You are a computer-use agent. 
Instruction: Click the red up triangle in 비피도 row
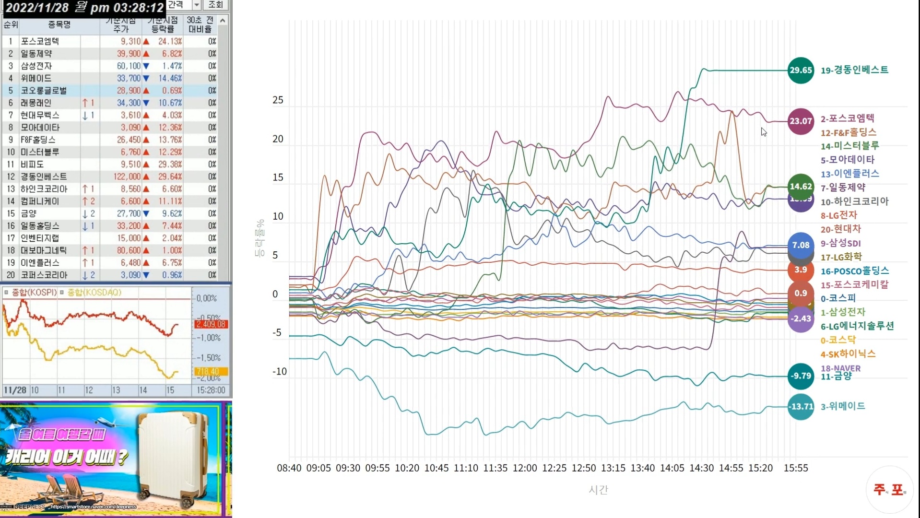coord(146,165)
